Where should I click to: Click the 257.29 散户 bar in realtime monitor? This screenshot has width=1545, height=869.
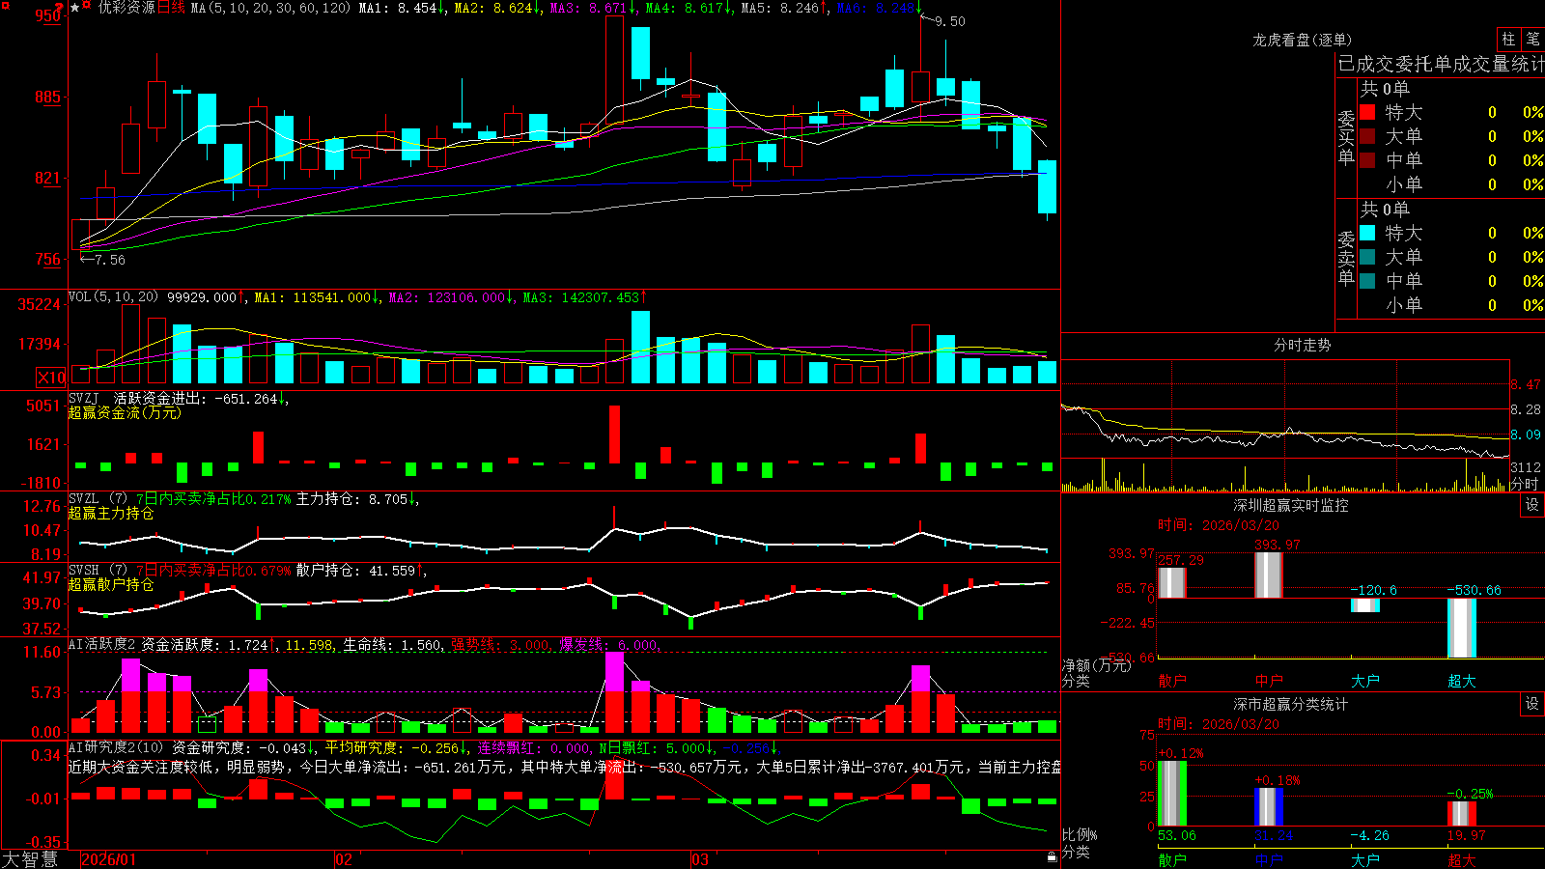pos(1172,582)
